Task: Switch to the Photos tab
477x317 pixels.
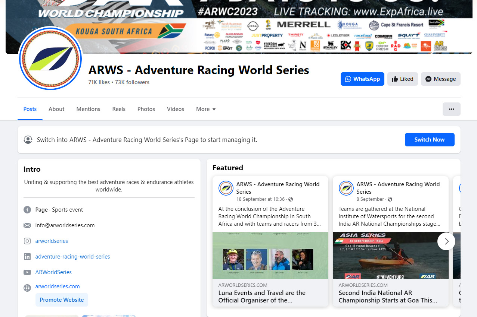Action: click(146, 109)
